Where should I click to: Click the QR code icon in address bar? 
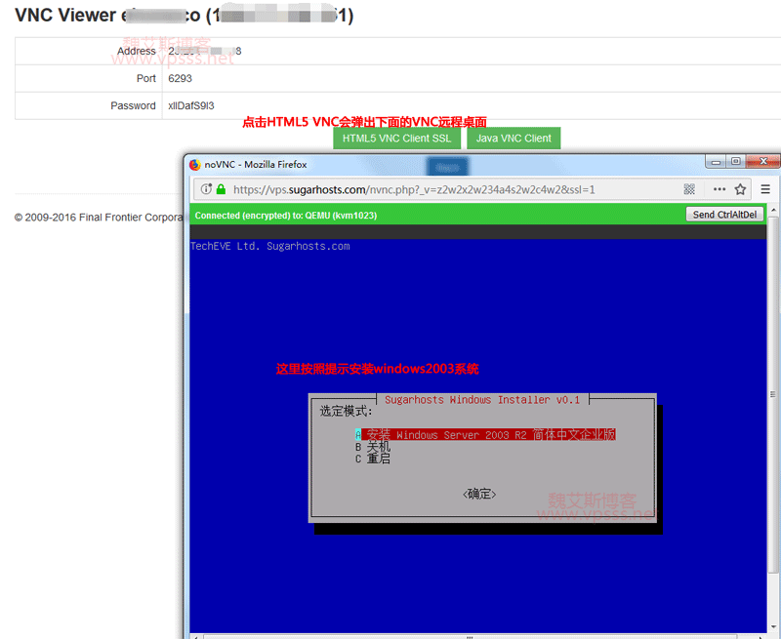689,189
